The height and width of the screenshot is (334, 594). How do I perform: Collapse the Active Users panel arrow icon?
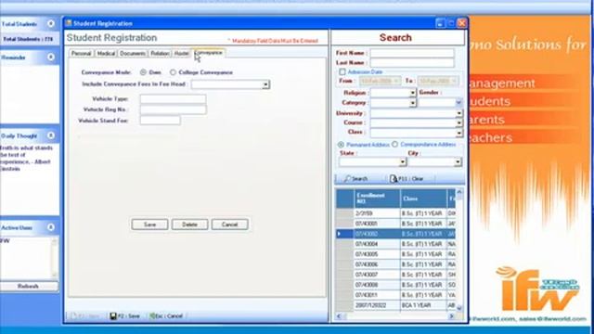(x=51, y=227)
